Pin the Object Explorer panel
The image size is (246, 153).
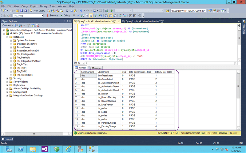point(67,21)
